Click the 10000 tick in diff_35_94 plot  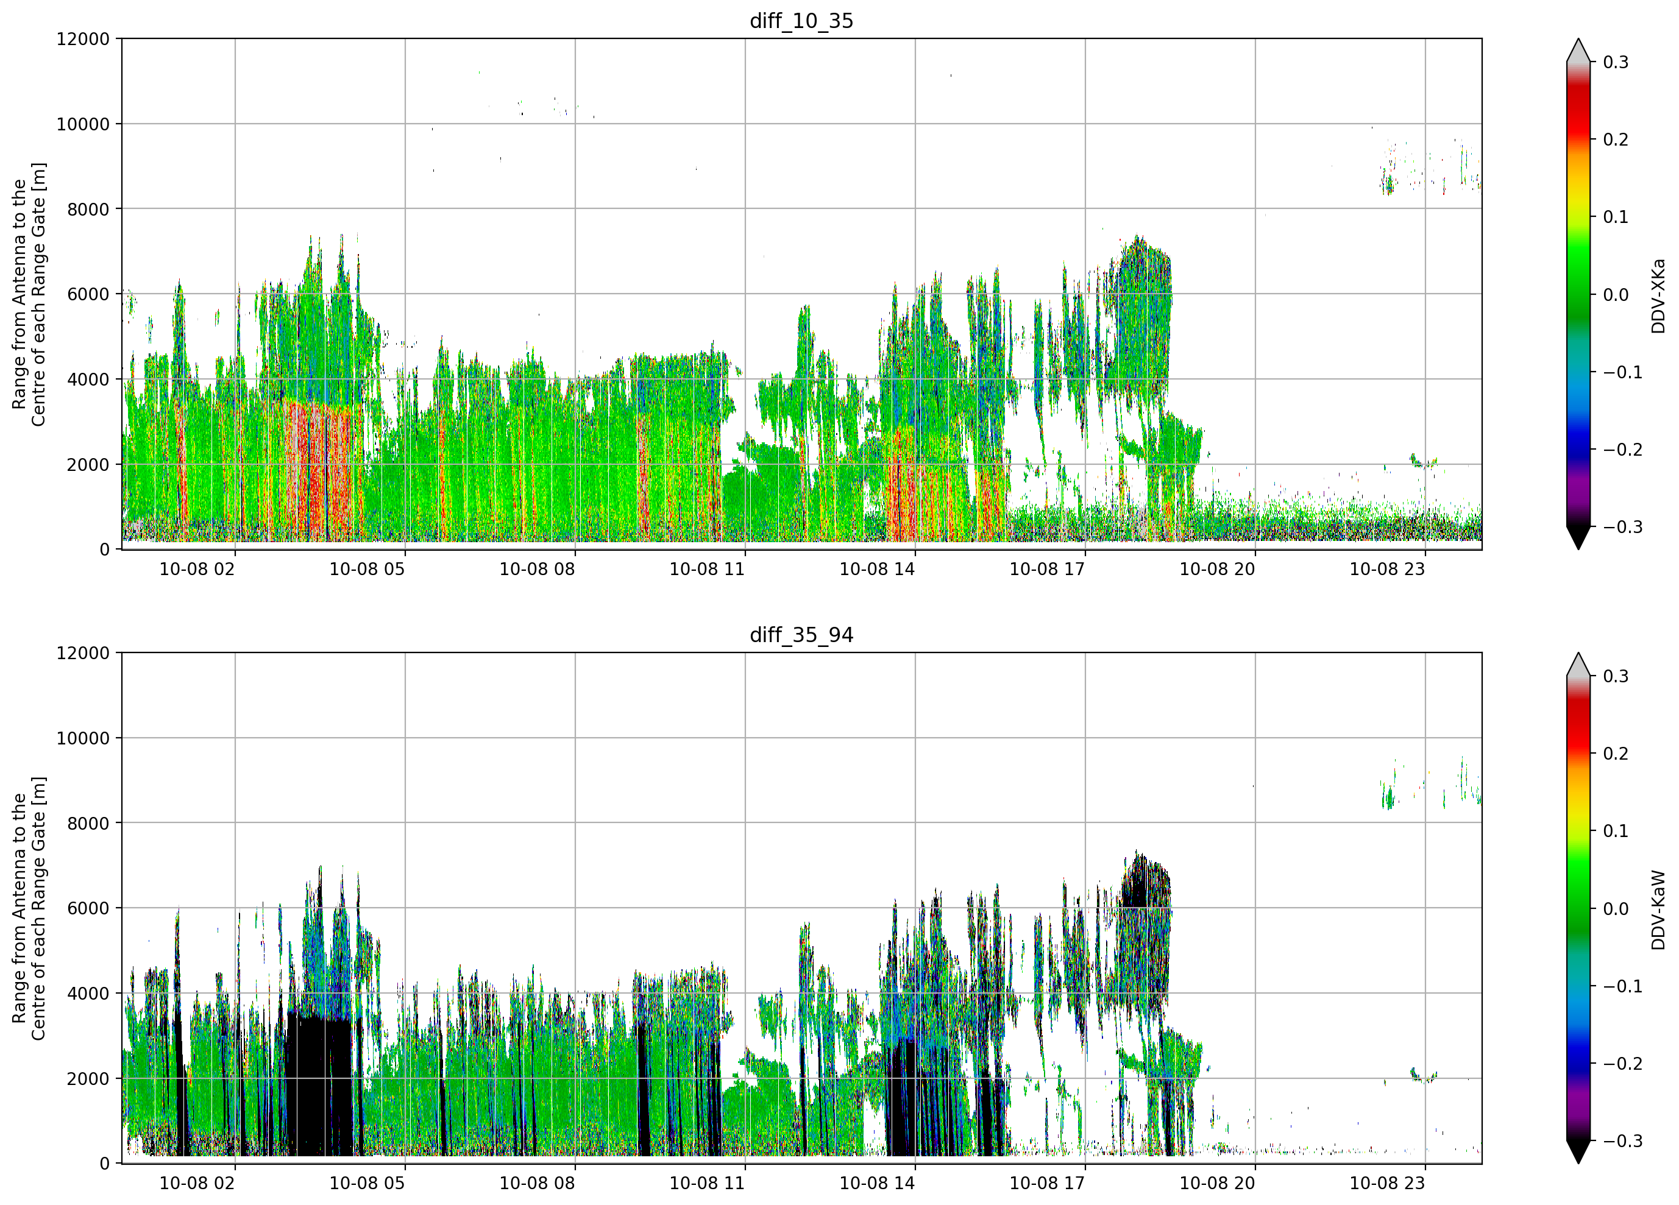coord(83,739)
